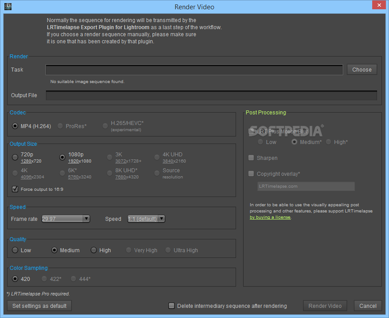Image resolution: width=389 pixels, height=318 pixels.
Task: Close the Render Video dialog
Action: 379,5
